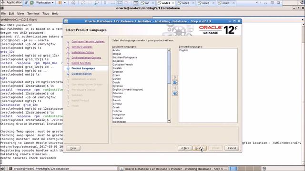Select Hungarian in available languages

pos(140,114)
